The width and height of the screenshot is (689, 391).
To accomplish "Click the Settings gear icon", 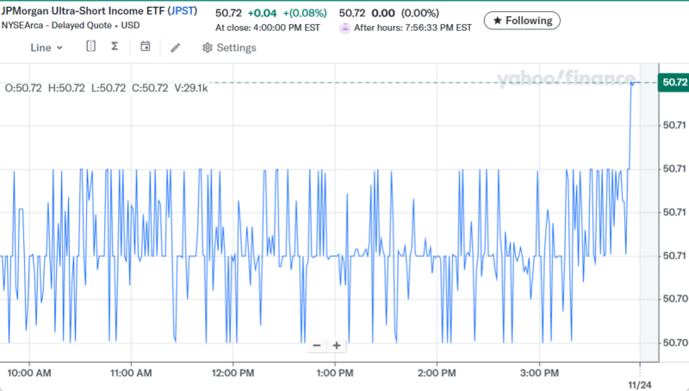I will (x=208, y=47).
